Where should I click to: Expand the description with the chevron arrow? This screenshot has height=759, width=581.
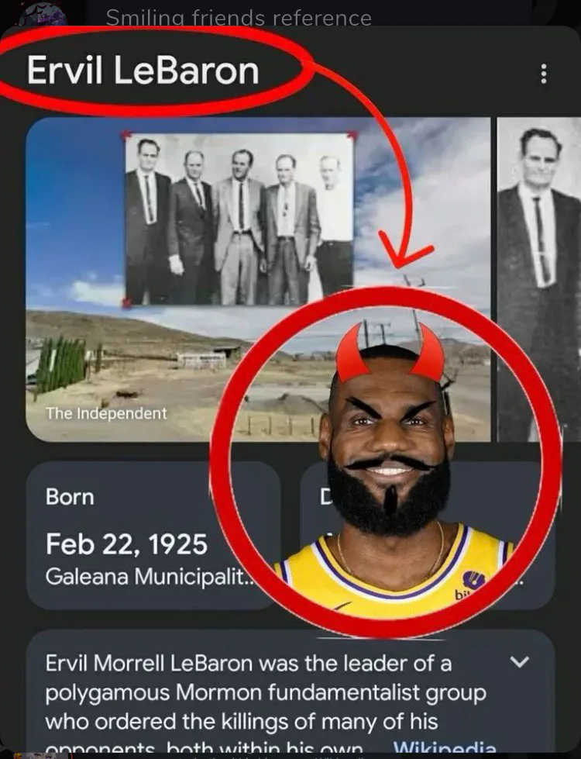[520, 662]
